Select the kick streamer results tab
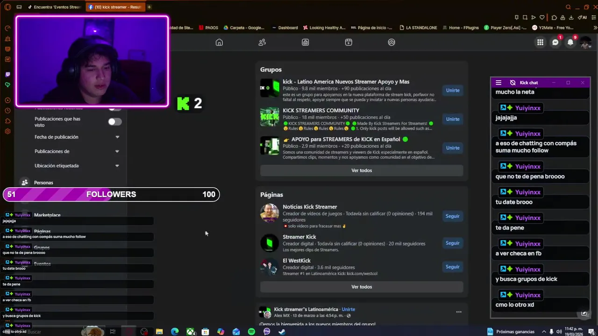Viewport: 598px width, 336px height. point(115,7)
